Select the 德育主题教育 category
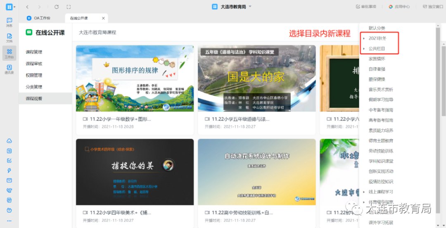Image resolution: width=446 pixels, height=228 pixels. [x=381, y=140]
